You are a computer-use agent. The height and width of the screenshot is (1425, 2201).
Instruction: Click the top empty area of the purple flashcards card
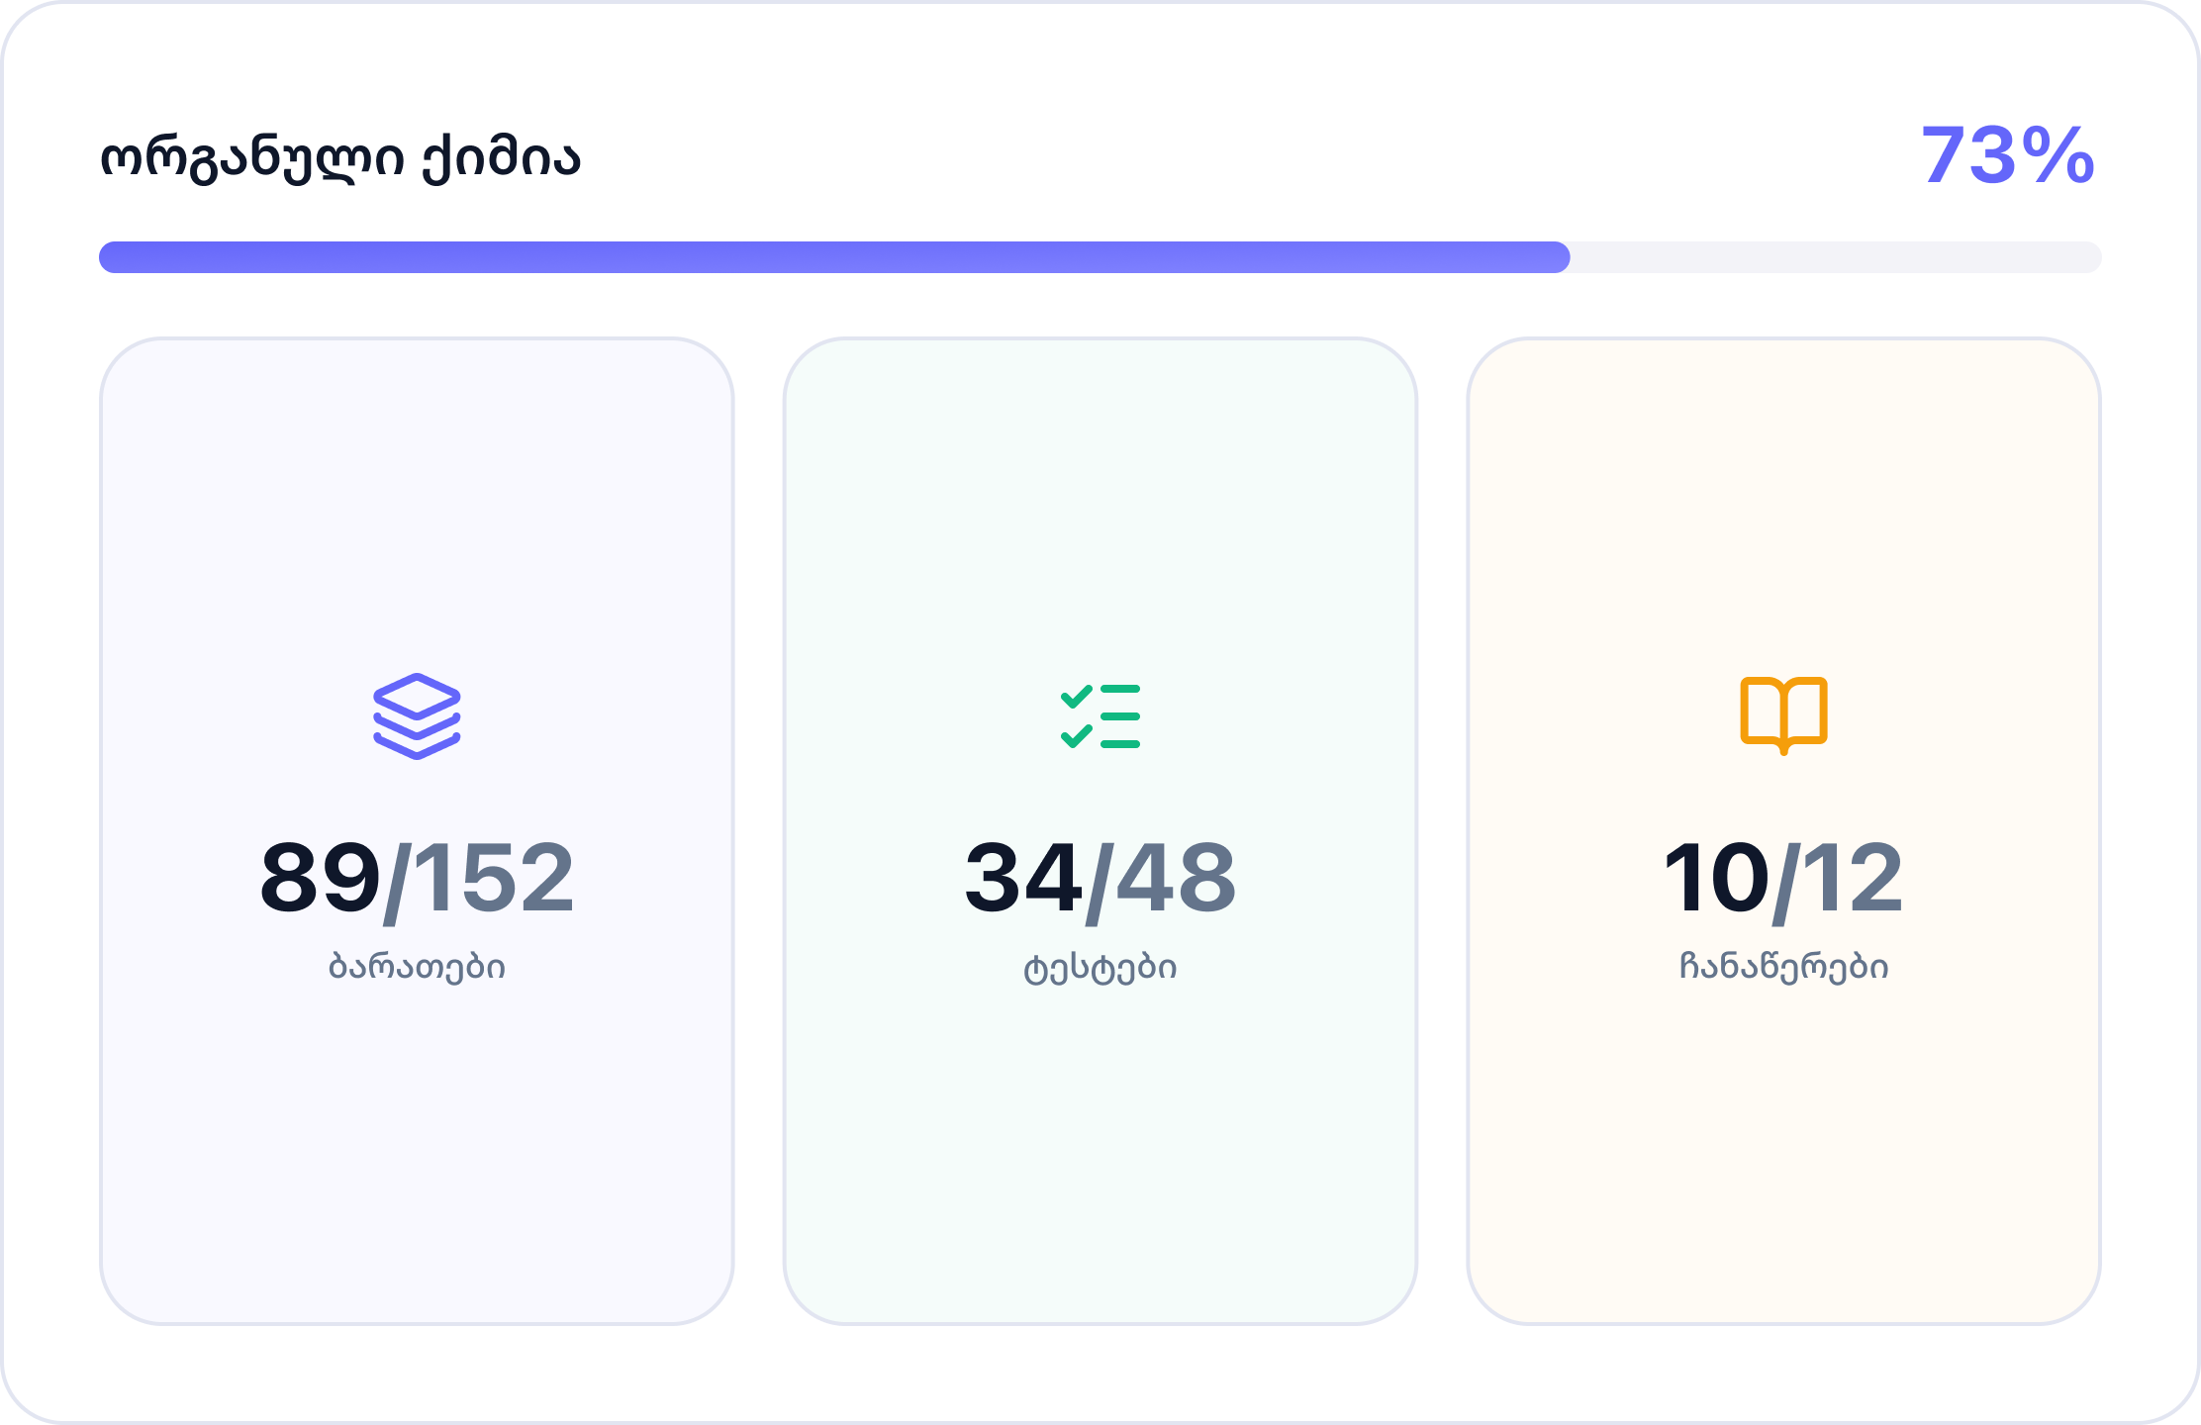417,475
